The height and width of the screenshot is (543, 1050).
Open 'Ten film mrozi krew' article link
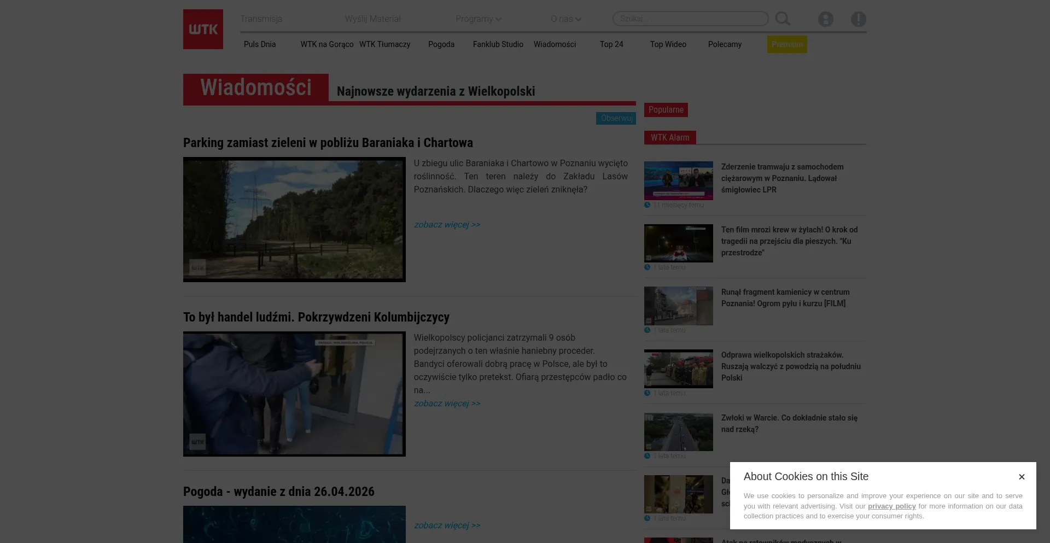click(x=789, y=241)
